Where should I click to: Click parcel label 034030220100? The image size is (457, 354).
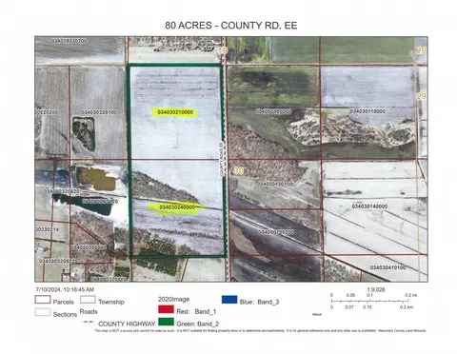pos(99,112)
